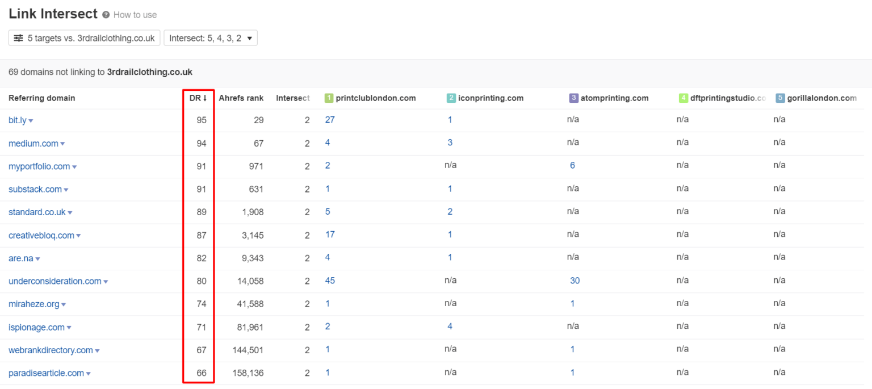Open the How to use help icon
This screenshot has height=389, width=872.
[106, 15]
